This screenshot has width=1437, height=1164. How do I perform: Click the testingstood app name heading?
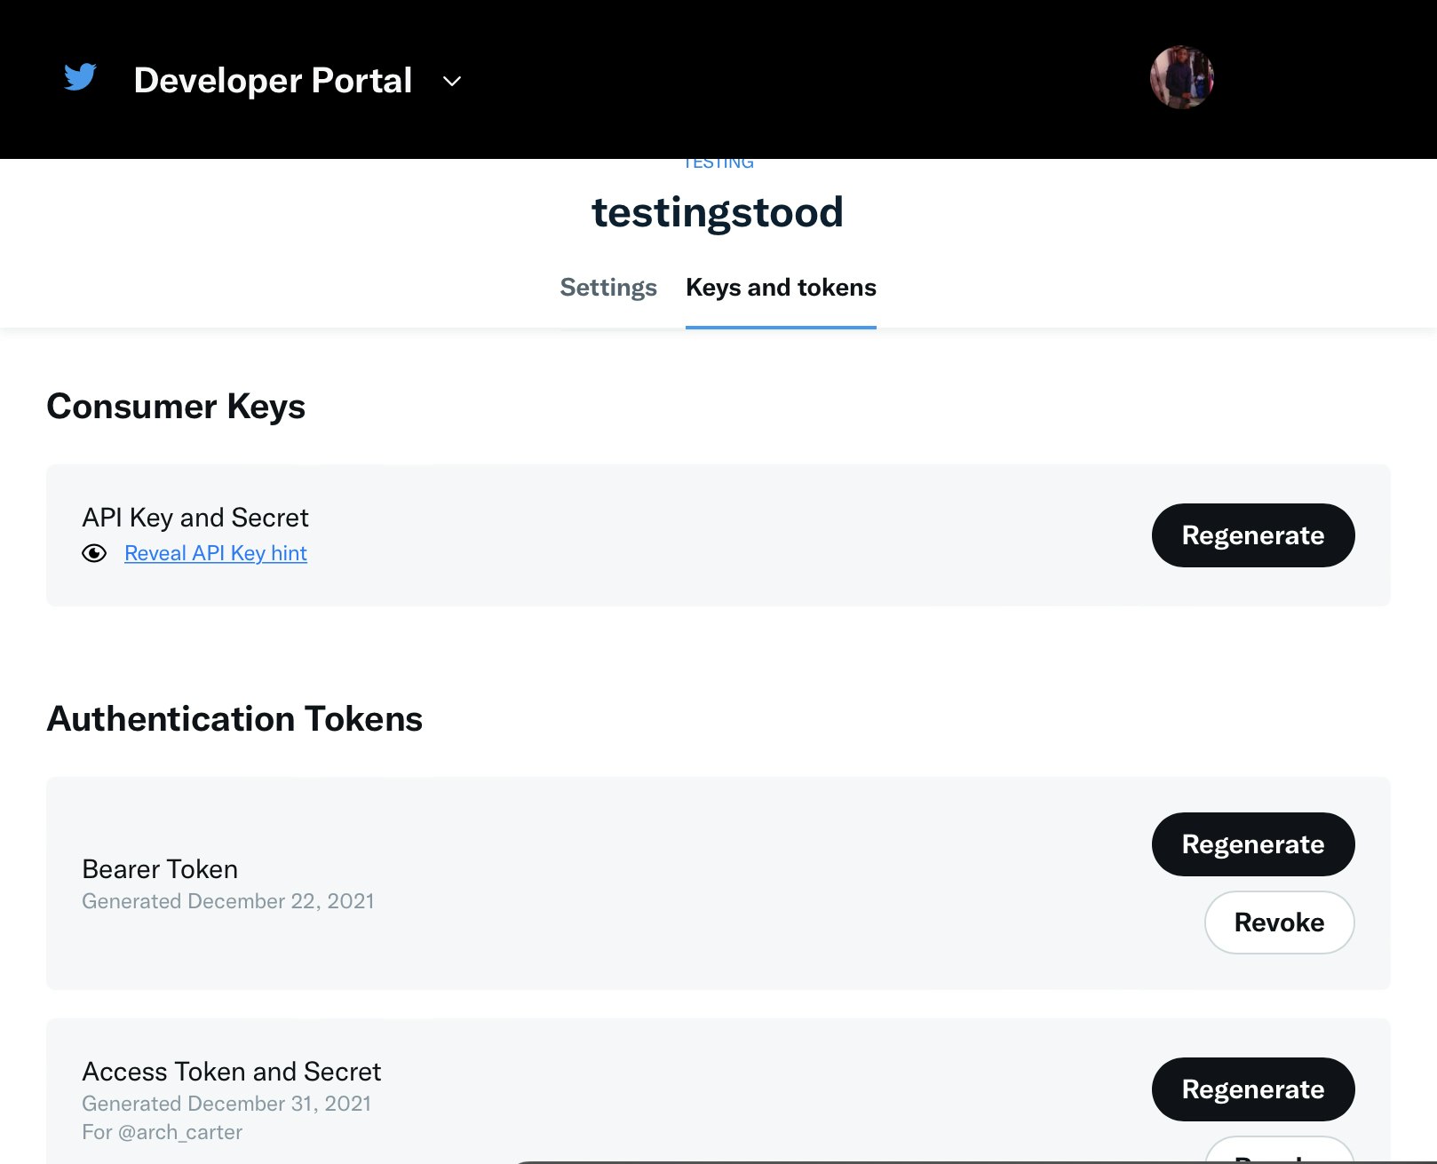pos(718,213)
